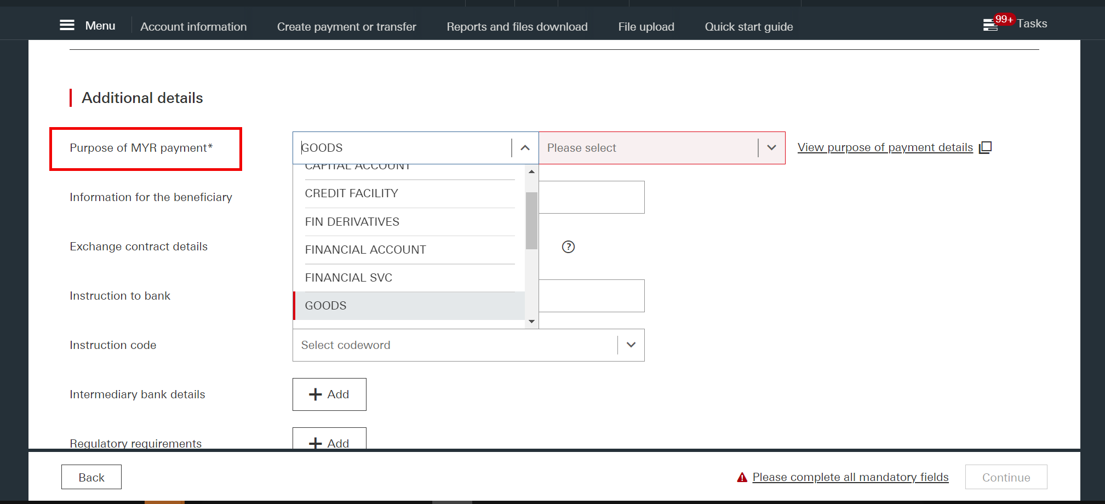Screen dimensions: 1105x504
Task: Click the dropdown list scrollbar thumb
Action: 531,220
